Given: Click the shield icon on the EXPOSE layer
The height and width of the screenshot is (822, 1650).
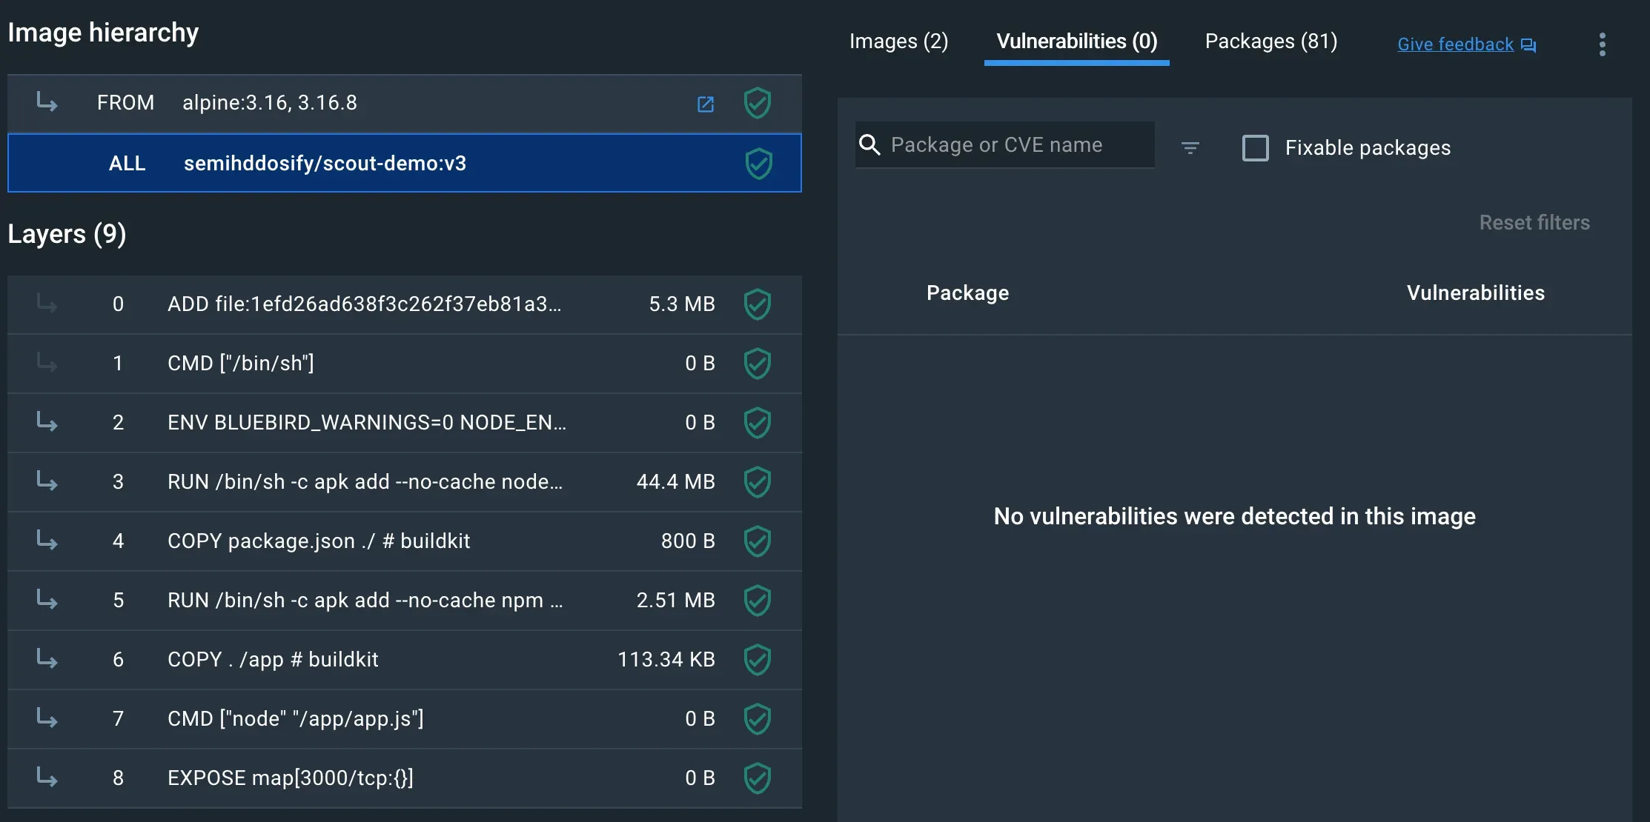Looking at the screenshot, I should pos(758,778).
